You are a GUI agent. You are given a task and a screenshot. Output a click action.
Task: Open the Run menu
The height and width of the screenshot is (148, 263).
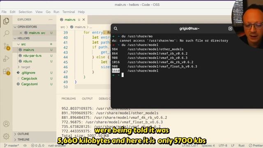pos(56,12)
